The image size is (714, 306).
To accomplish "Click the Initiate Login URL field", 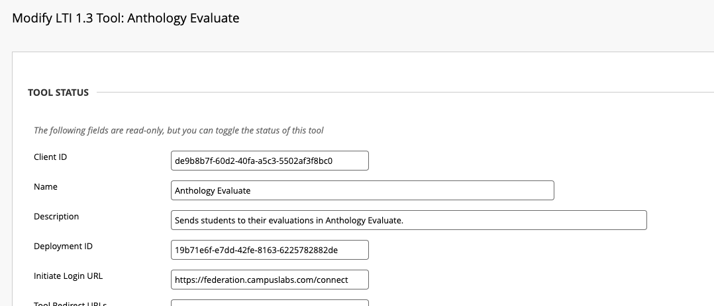I will click(270, 280).
